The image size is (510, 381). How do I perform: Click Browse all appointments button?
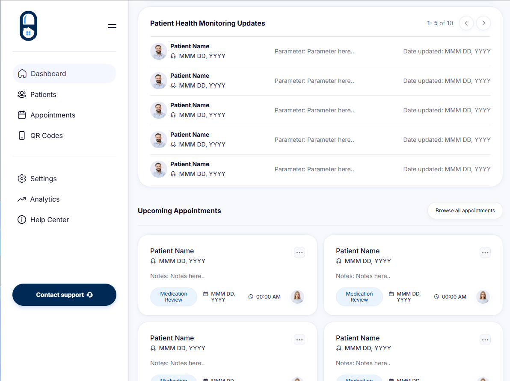465,211
